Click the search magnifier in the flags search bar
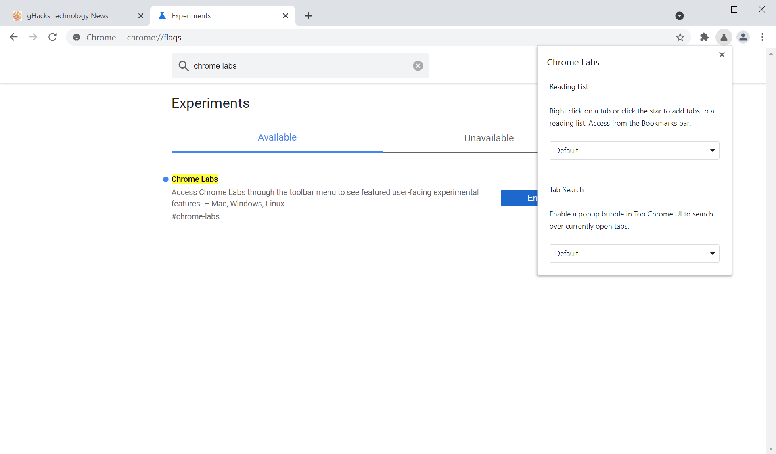 (184, 66)
